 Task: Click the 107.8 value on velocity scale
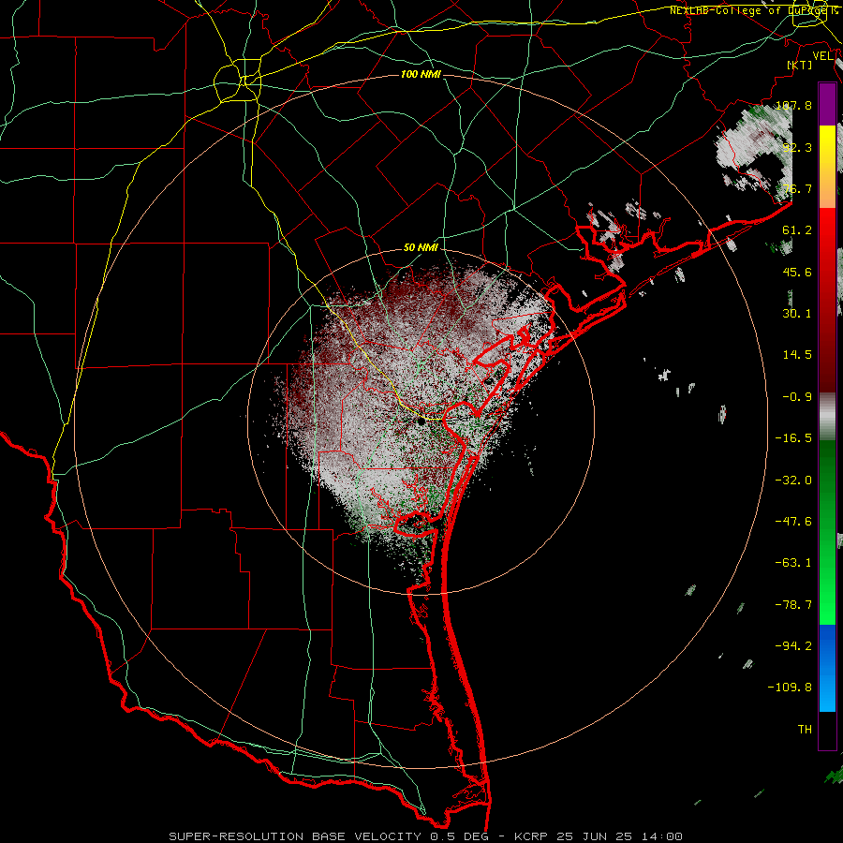pos(793,105)
